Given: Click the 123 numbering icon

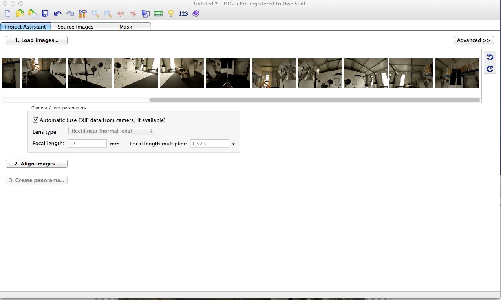Looking at the screenshot, I should 183,14.
